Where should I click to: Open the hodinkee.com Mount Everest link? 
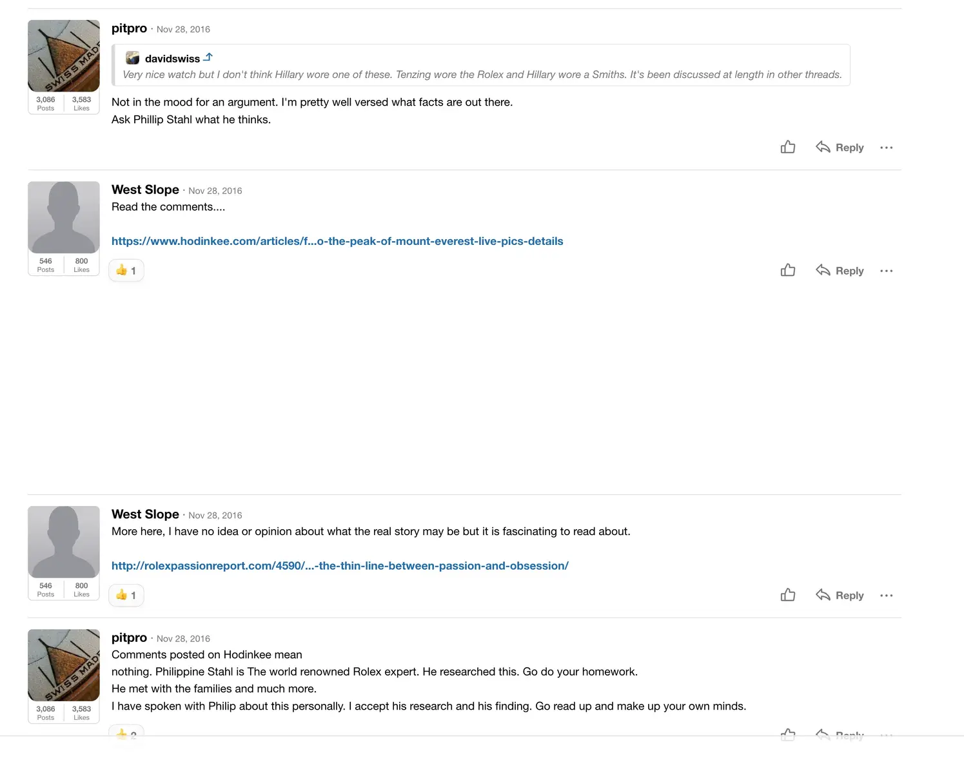pos(337,240)
